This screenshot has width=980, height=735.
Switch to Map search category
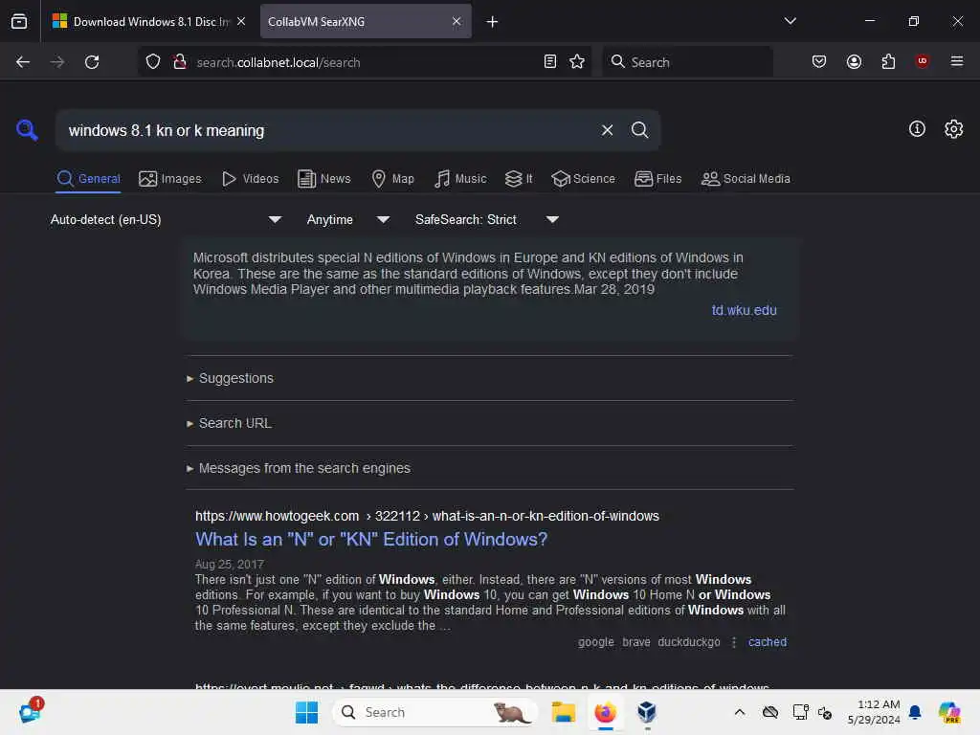tap(392, 179)
